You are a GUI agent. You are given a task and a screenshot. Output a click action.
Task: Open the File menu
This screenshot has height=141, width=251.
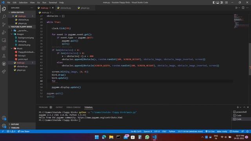[x=9, y=3]
